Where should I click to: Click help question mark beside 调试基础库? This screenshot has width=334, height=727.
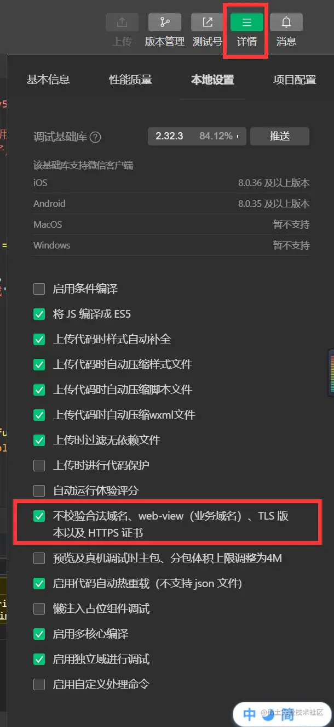96,137
